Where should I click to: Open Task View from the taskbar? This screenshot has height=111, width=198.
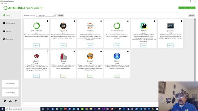48,109
